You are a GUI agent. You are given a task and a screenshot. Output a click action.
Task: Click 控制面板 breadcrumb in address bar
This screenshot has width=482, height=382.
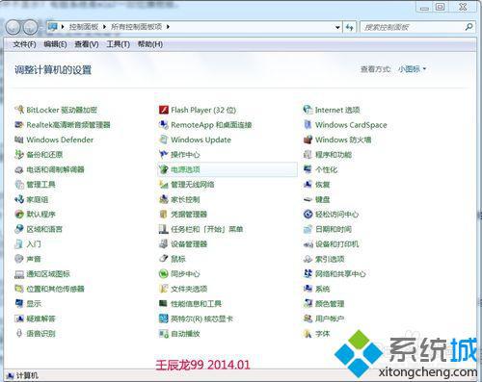point(84,27)
